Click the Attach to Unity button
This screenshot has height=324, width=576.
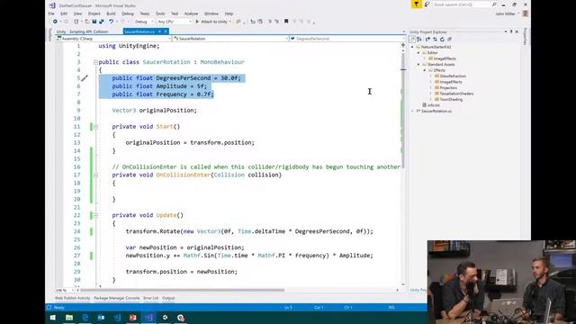pyautogui.click(x=212, y=22)
